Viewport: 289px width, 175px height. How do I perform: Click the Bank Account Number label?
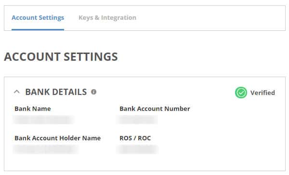155,108
